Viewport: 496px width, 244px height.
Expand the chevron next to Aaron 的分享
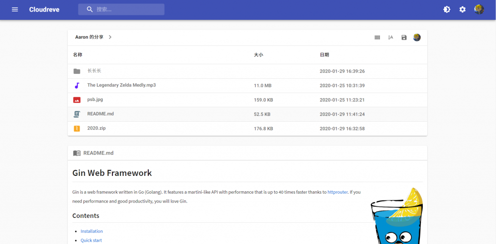(110, 37)
